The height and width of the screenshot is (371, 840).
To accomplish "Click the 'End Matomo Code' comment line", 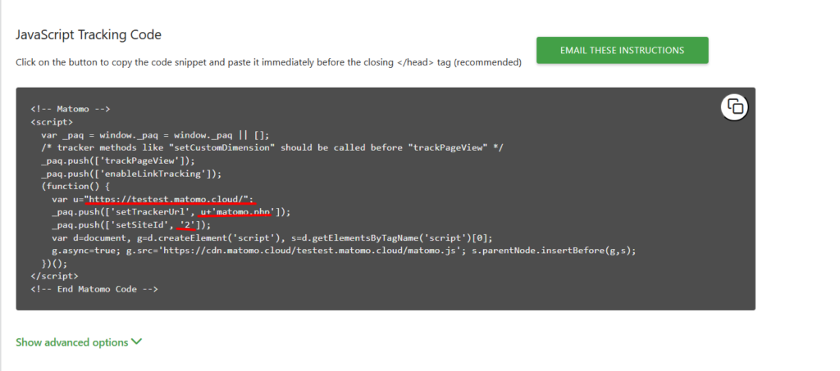I will [x=94, y=289].
